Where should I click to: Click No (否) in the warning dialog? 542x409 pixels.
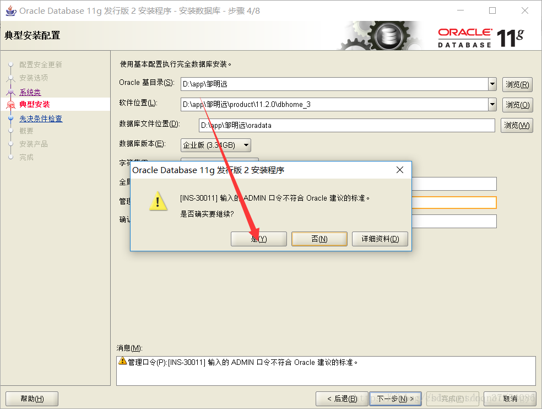319,239
